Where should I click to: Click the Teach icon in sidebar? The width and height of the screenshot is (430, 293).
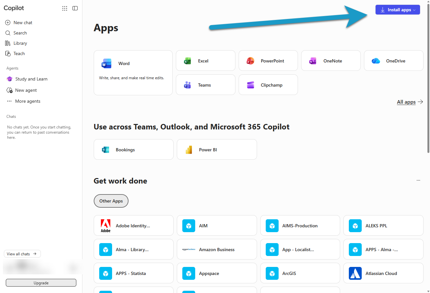[x=8, y=53]
